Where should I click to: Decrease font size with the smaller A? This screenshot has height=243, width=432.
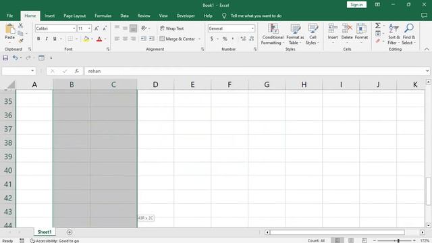(105, 28)
